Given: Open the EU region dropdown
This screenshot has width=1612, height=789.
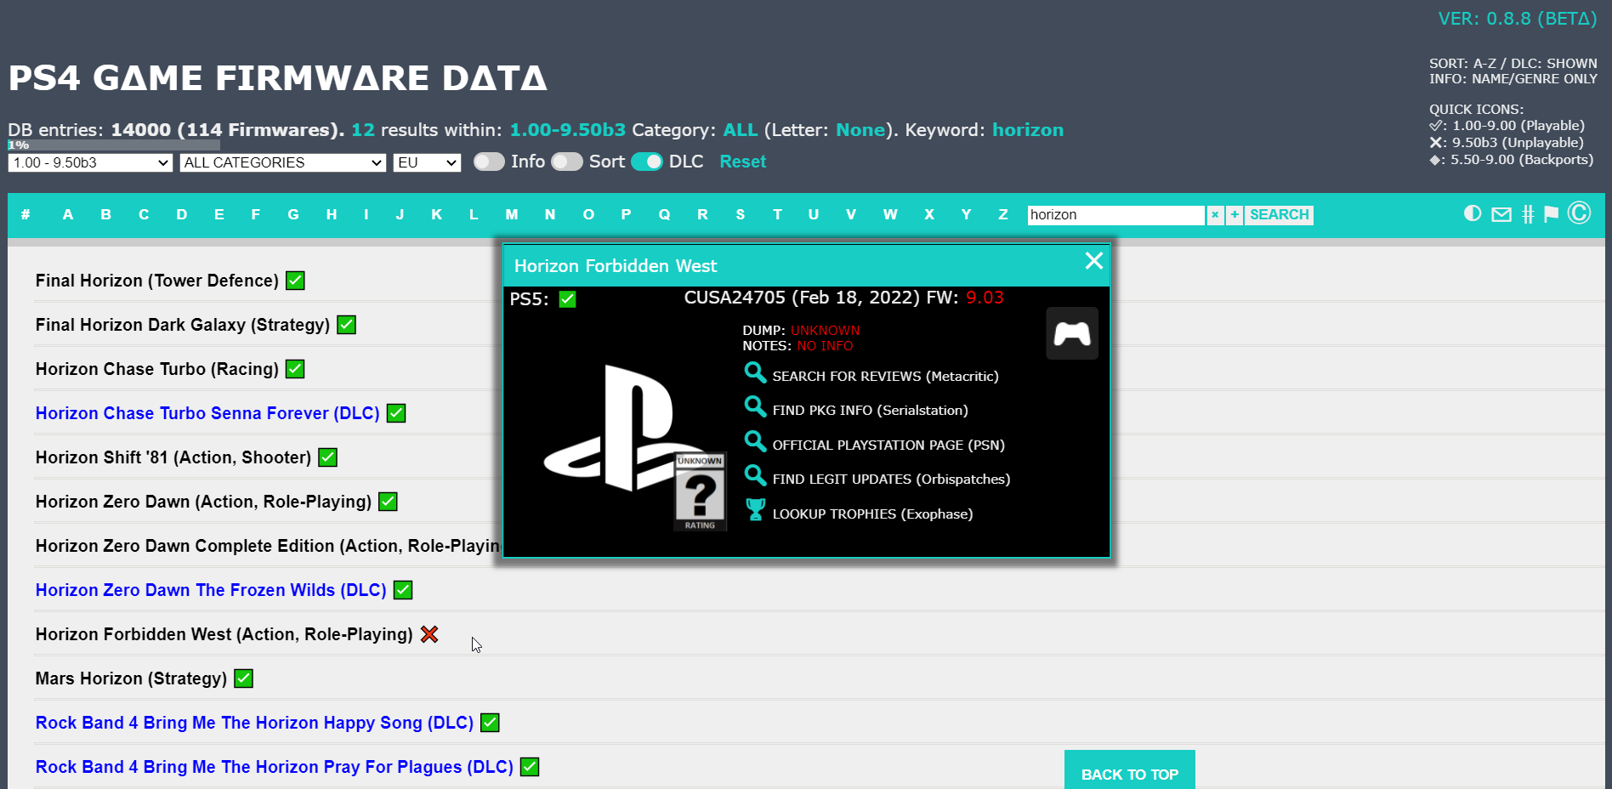Looking at the screenshot, I should [x=427, y=162].
